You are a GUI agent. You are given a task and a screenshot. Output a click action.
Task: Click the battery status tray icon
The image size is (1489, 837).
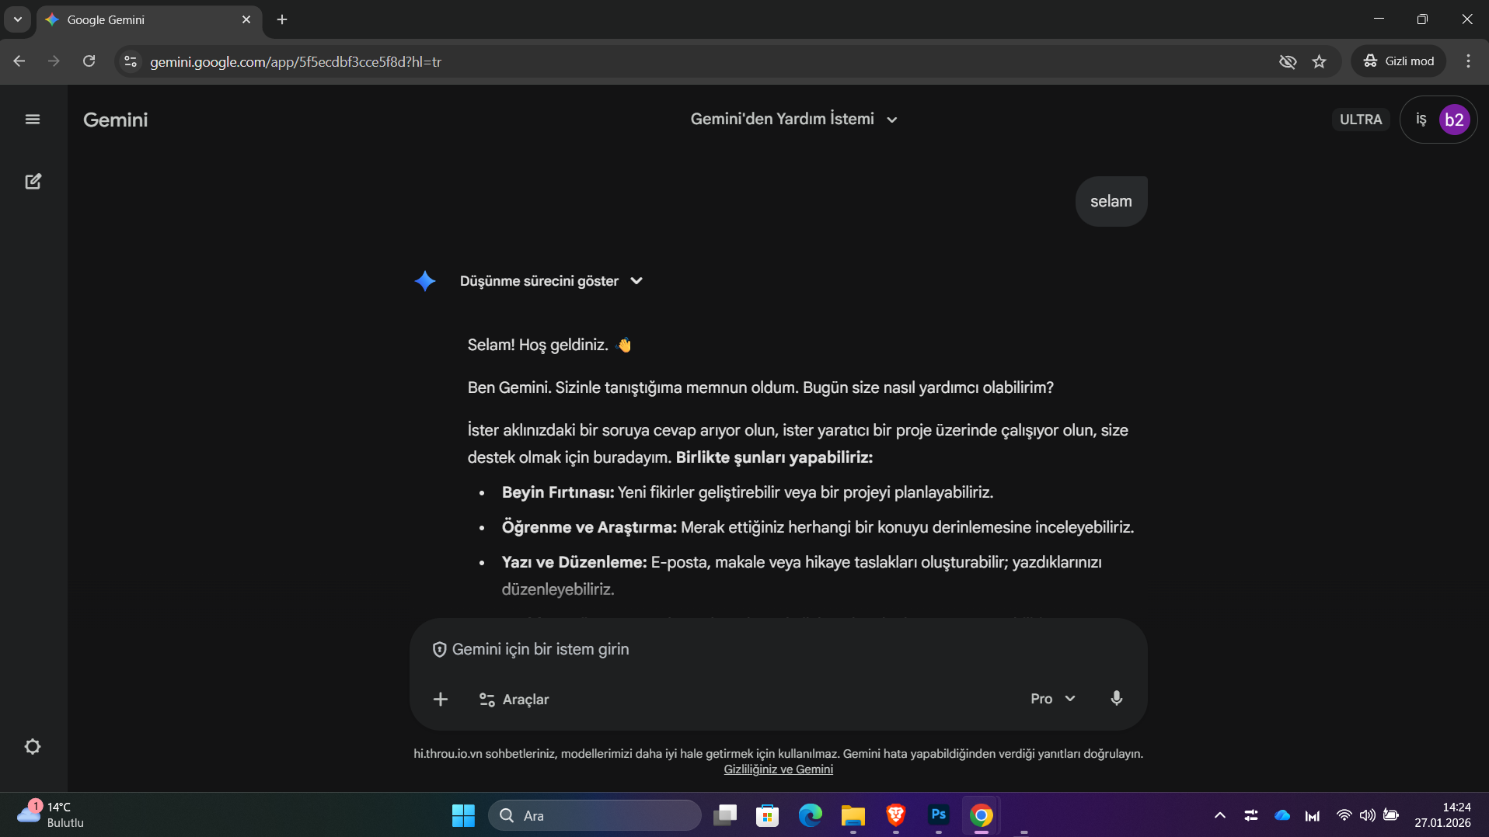point(1391,815)
